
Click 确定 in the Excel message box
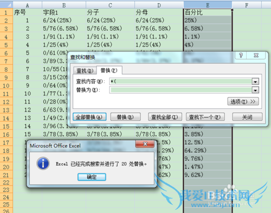pos(92,177)
